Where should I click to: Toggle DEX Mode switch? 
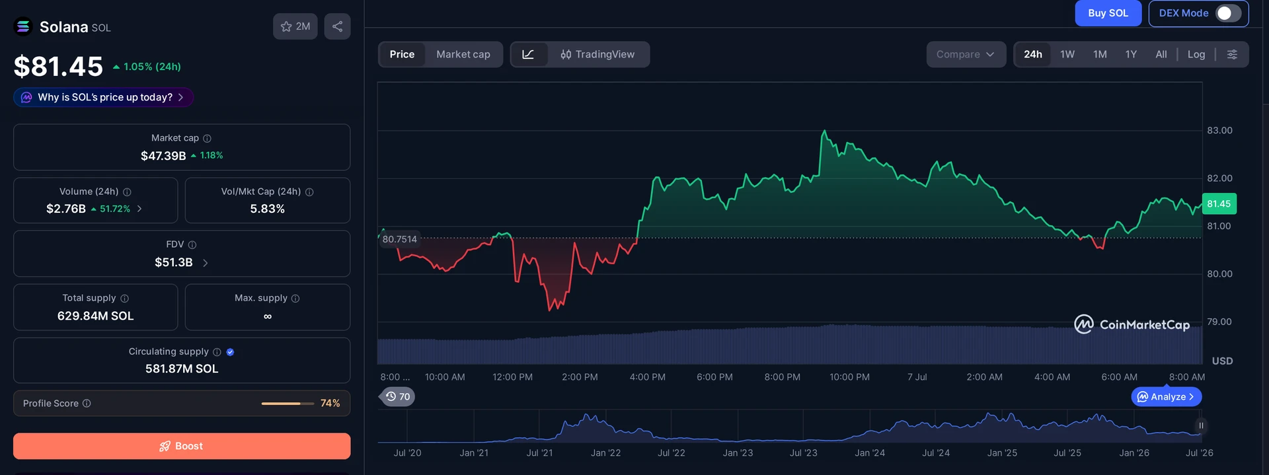pyautogui.click(x=1229, y=13)
